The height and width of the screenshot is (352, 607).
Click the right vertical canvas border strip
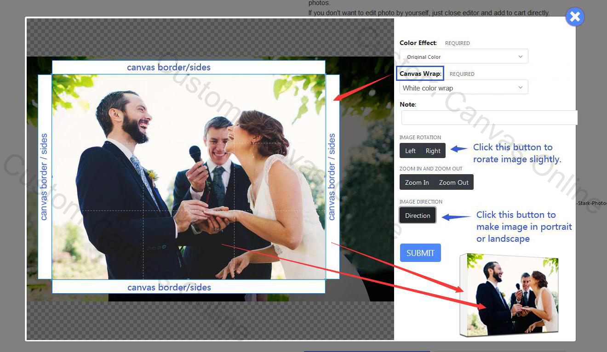pyautogui.click(x=332, y=177)
